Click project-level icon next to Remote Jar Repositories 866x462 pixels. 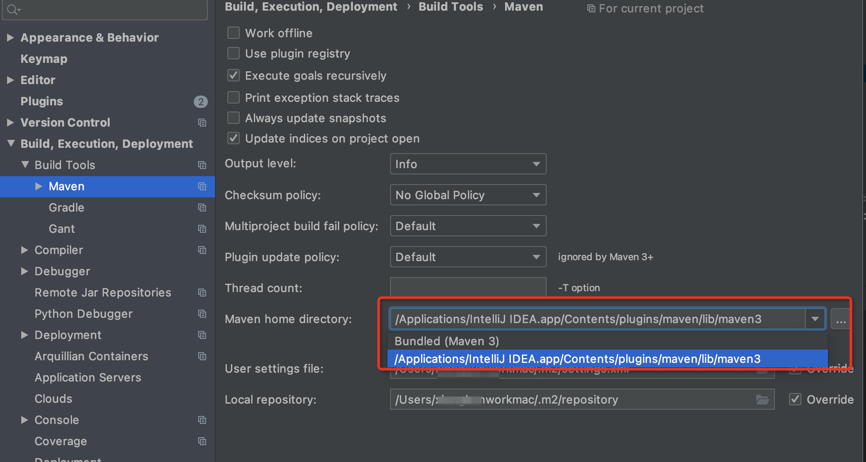point(202,293)
